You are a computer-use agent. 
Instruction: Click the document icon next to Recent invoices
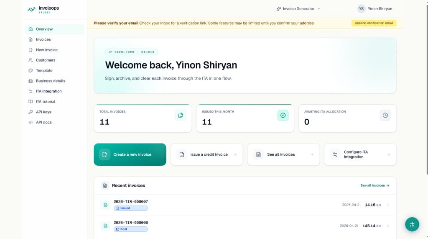105,185
